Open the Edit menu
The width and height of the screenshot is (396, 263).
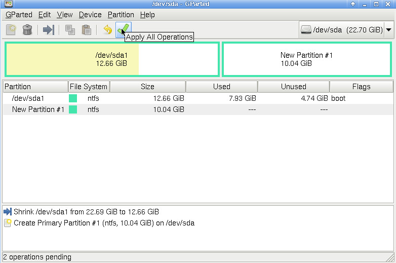(45, 15)
